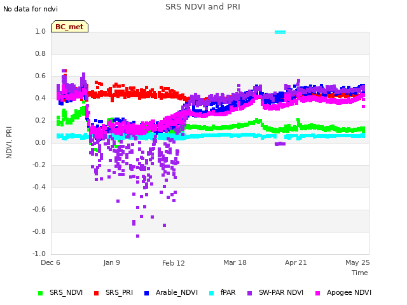Toggle the Apogee NDVI legend label
Viewport: 407px width, 305px height.
coord(349,292)
